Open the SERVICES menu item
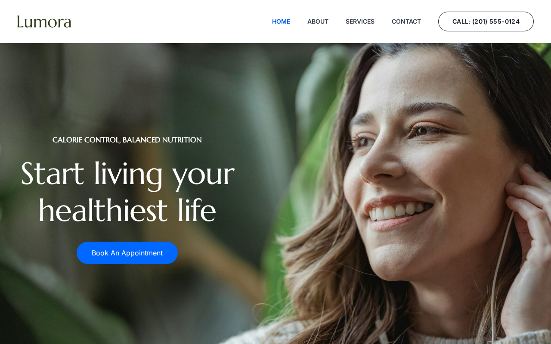551x344 pixels. pyautogui.click(x=360, y=21)
